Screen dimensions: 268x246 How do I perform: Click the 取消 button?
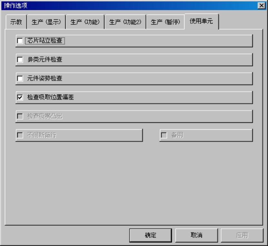[x=196, y=235]
